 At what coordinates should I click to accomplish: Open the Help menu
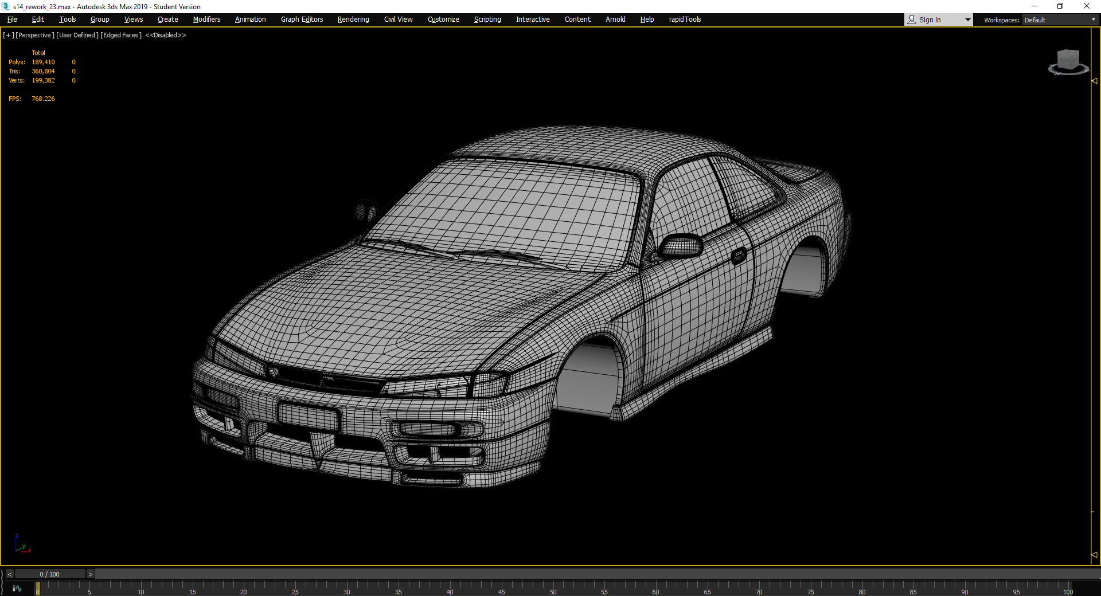647,19
